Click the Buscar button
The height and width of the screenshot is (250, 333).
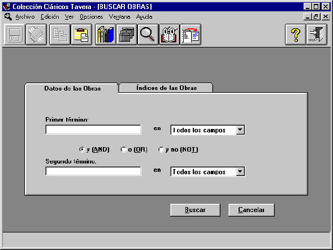pos(195,210)
